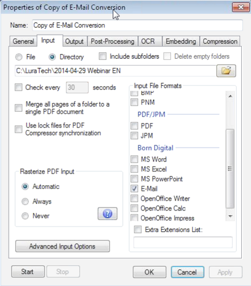Enable the Include subfolders checkbox
This screenshot has height=286, width=251.
click(103, 57)
